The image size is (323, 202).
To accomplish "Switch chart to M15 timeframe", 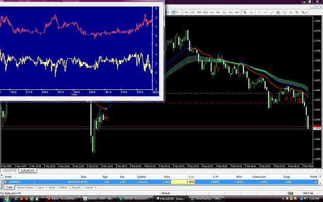I will 199,12.
